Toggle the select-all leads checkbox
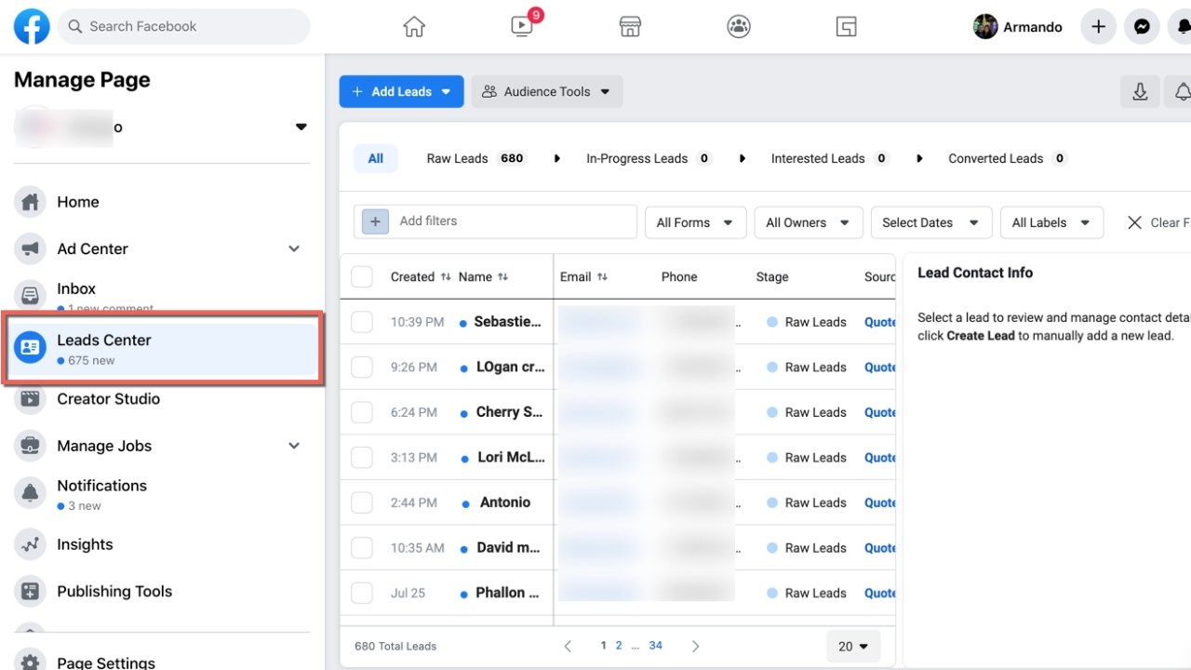Image resolution: width=1191 pixels, height=670 pixels. coord(362,276)
